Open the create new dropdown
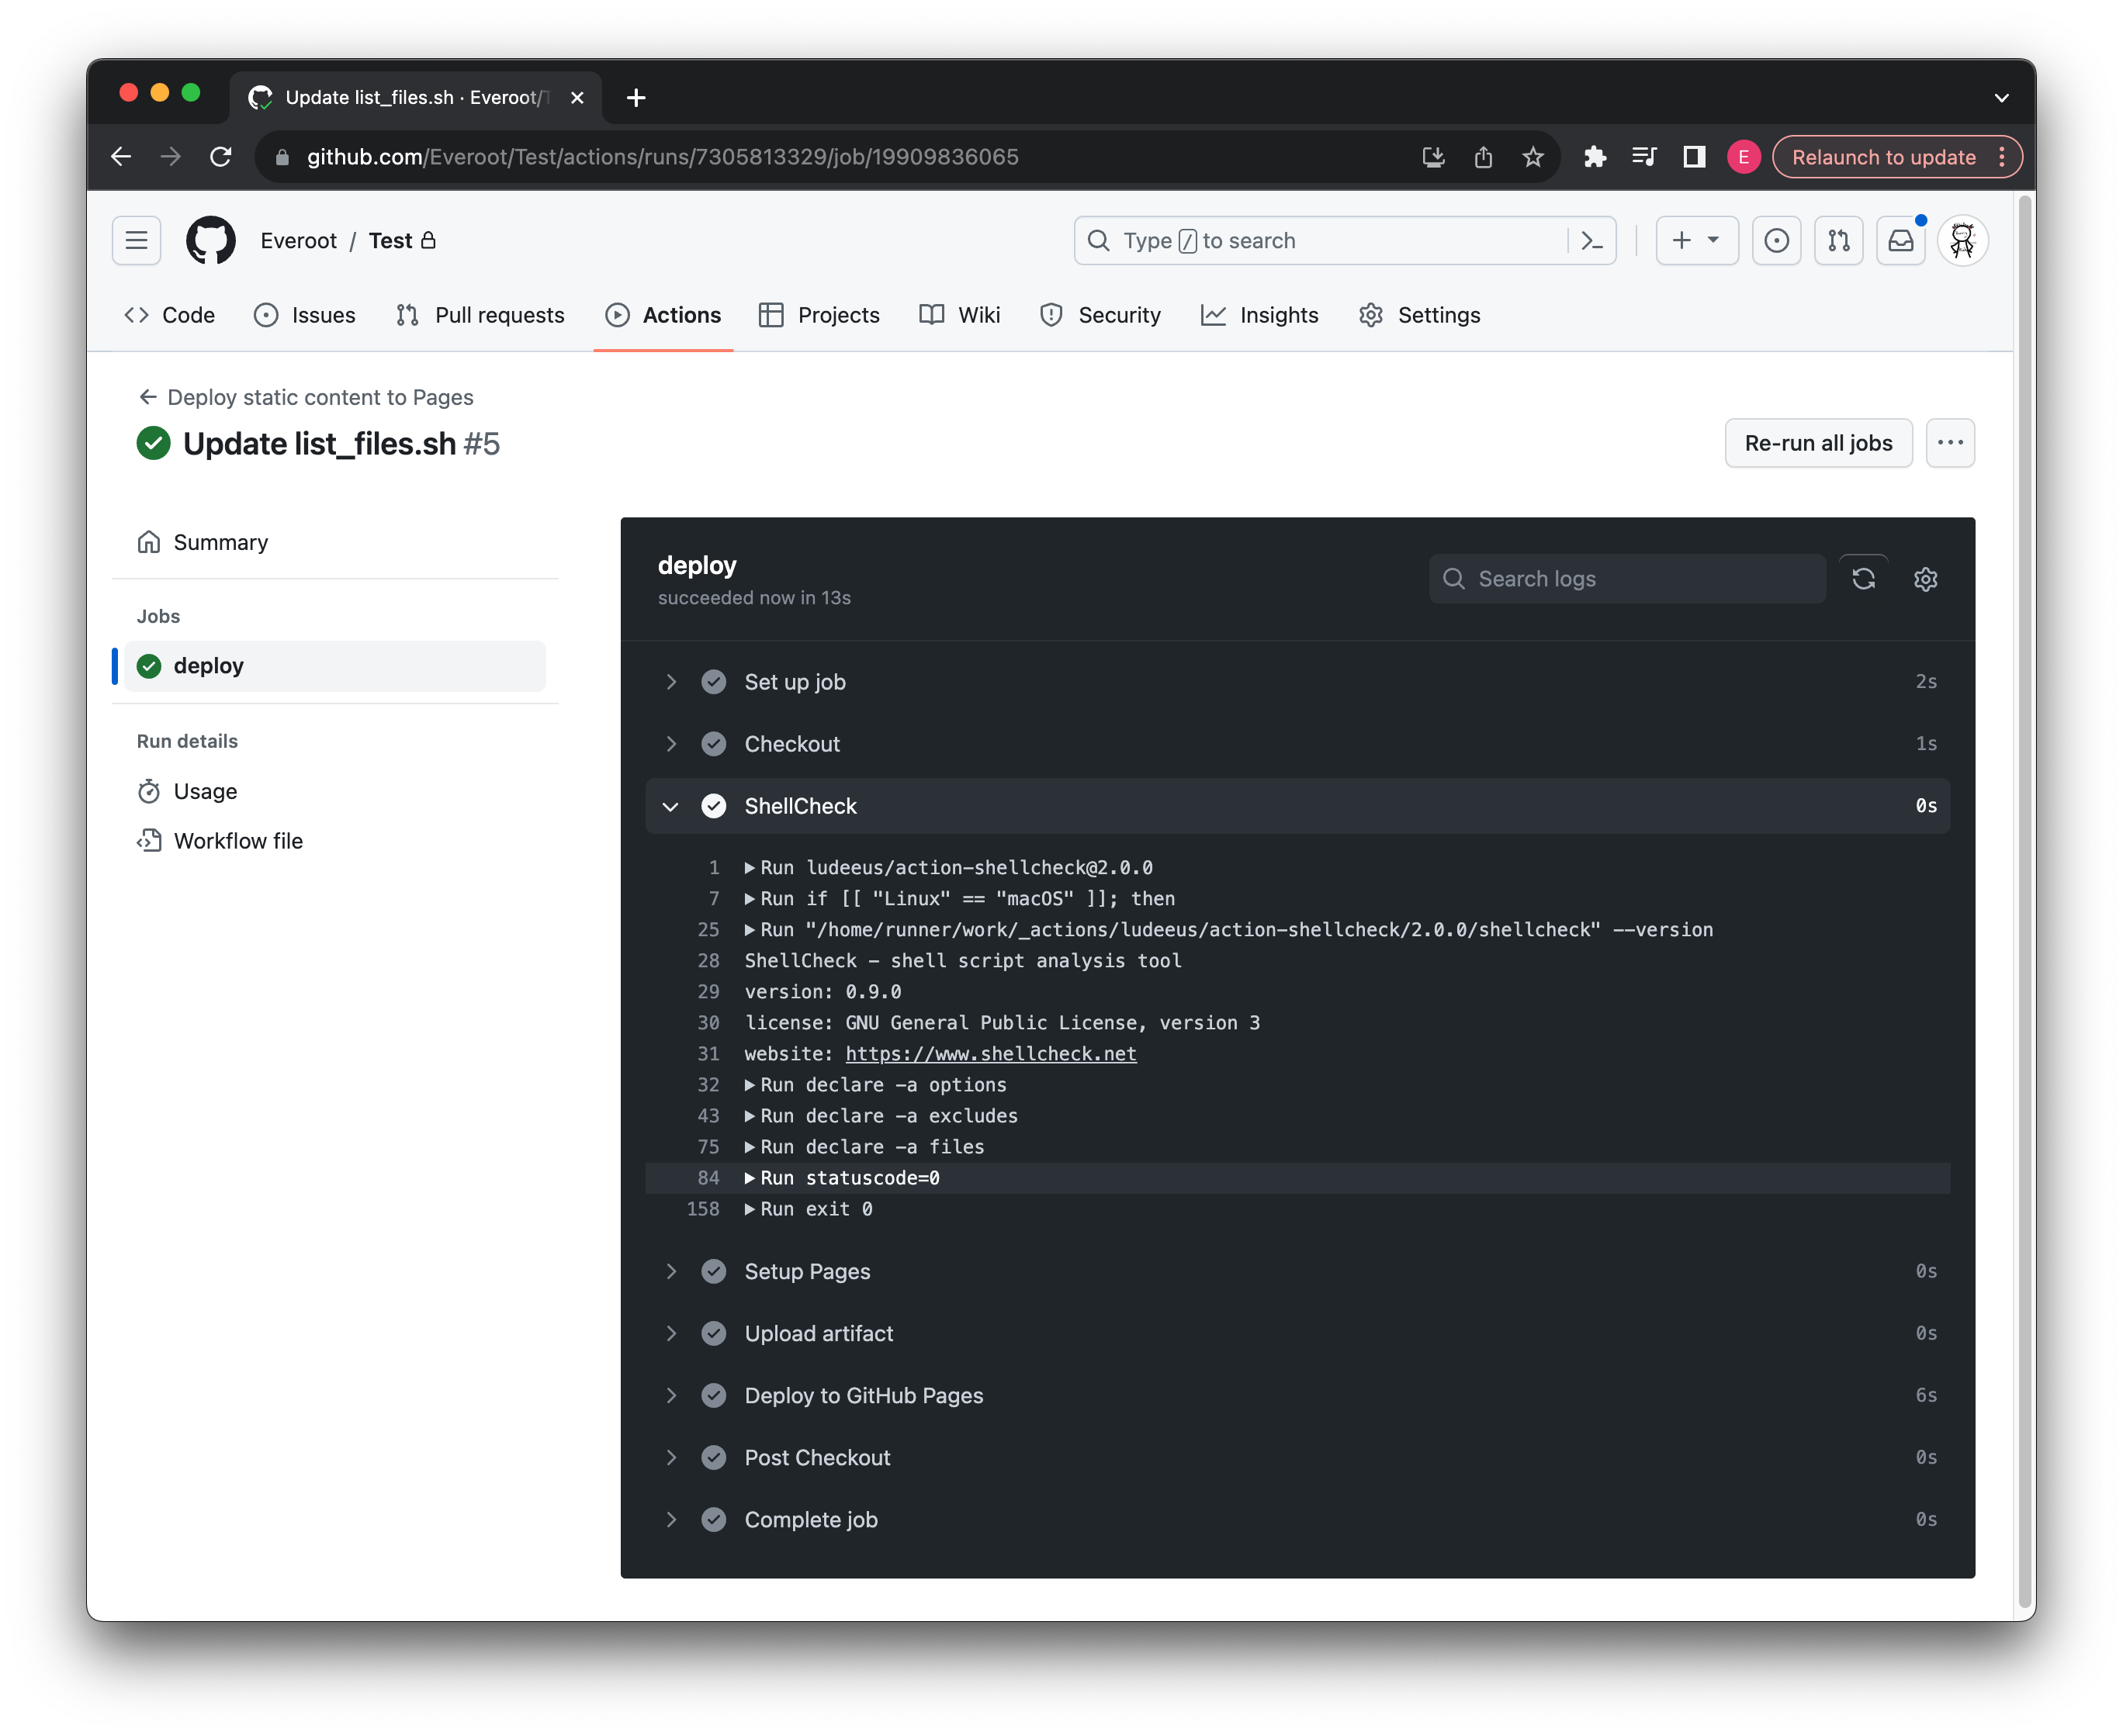 click(x=1695, y=240)
